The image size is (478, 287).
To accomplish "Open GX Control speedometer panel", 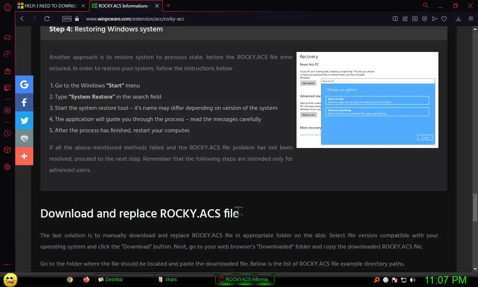I will (x=7, y=55).
